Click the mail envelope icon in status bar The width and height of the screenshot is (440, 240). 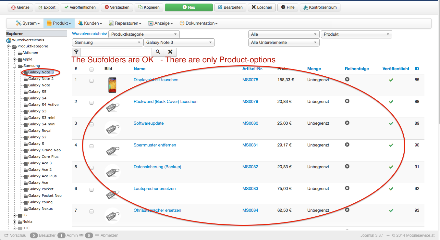pyautogui.click(x=81, y=235)
